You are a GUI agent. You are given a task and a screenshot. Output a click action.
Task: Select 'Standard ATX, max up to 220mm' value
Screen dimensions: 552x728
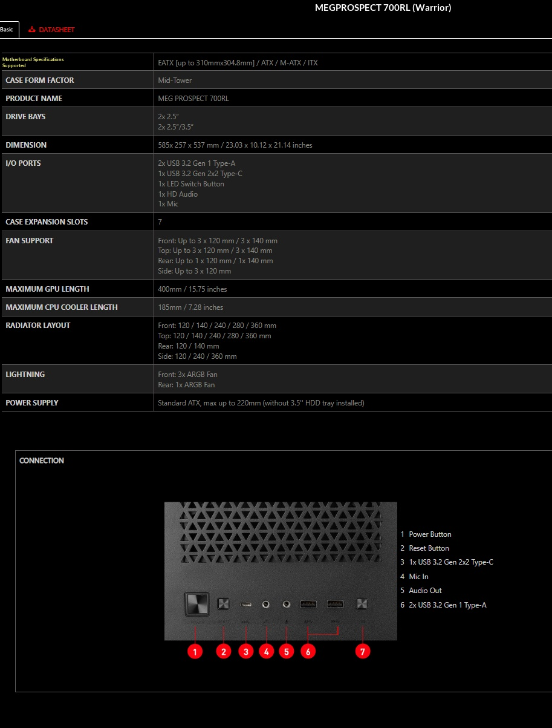(261, 403)
